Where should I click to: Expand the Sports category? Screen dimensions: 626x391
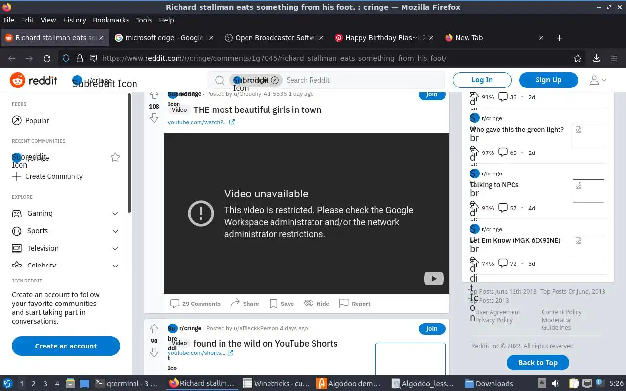115,231
